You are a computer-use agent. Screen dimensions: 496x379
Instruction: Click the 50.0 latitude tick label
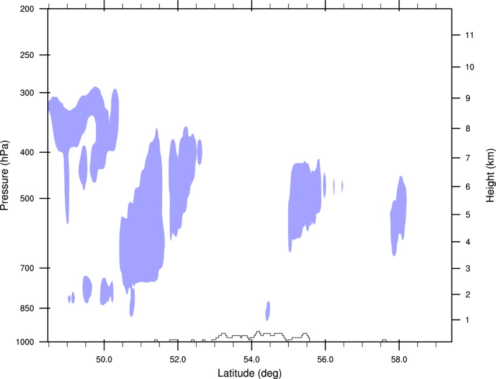coord(104,360)
